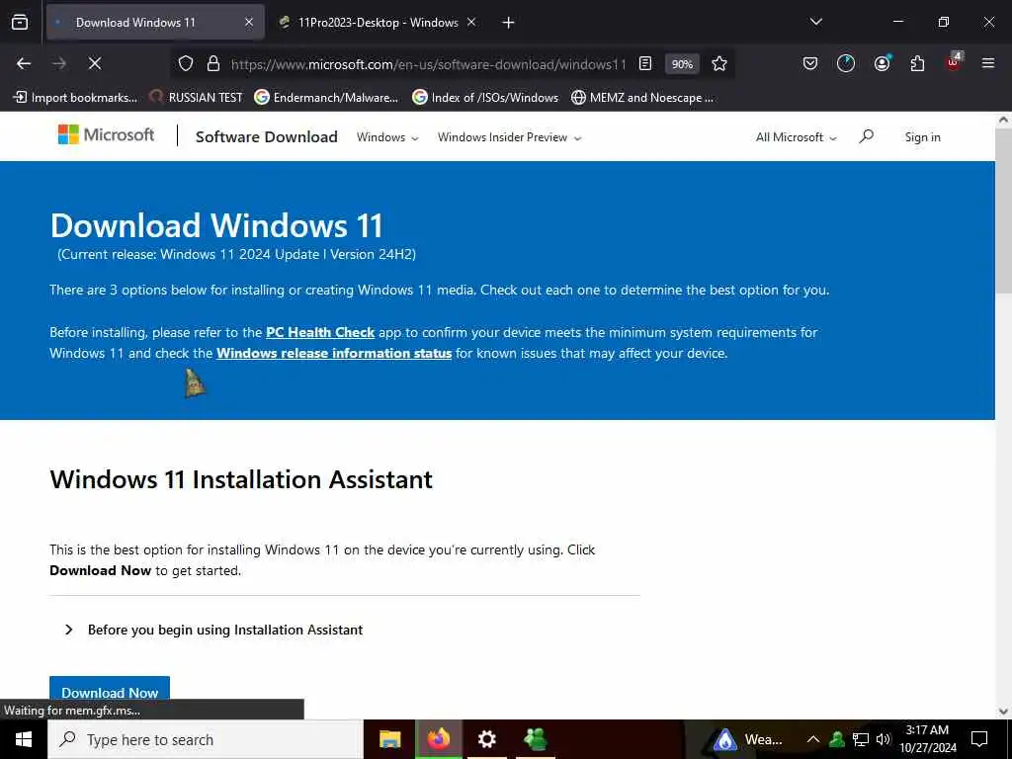Go back with the back arrow
This screenshot has width=1012, height=759.
(24, 63)
